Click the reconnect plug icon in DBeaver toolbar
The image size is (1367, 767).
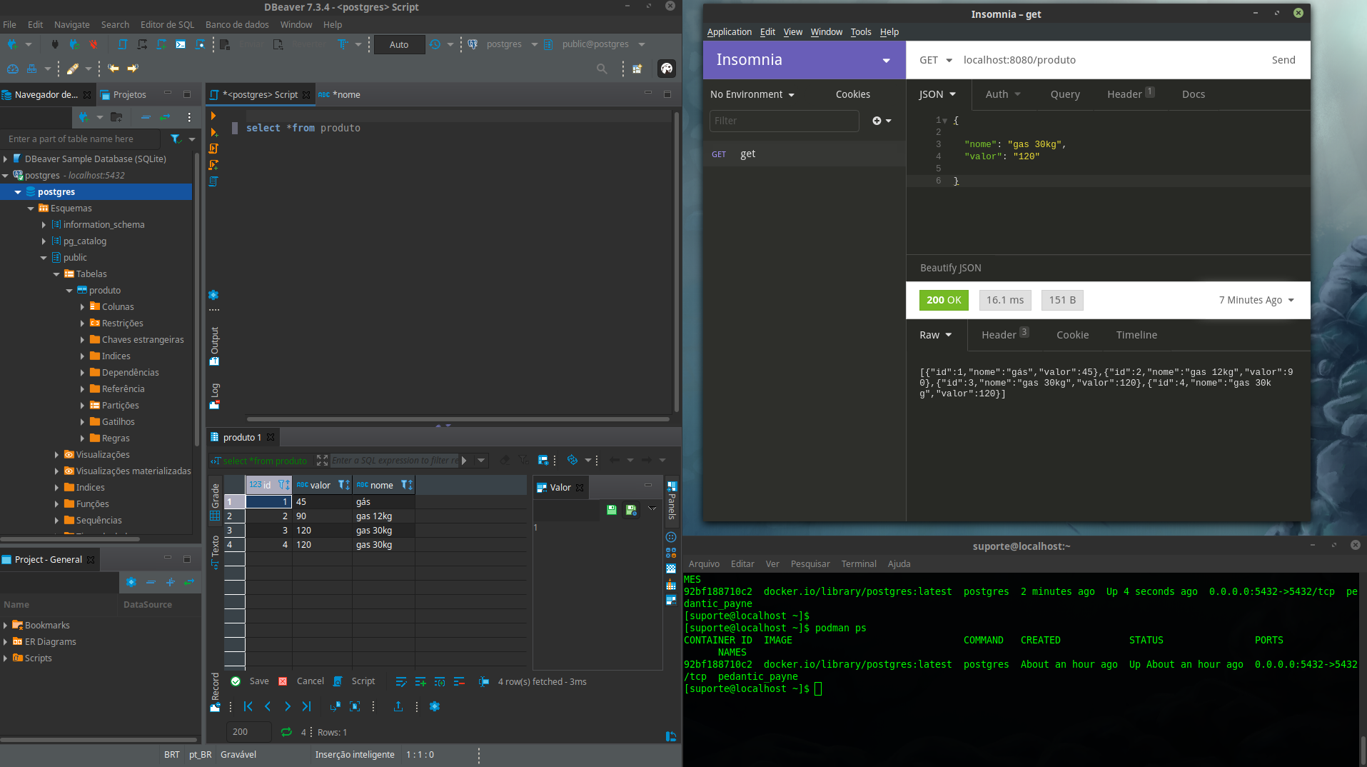(x=74, y=44)
